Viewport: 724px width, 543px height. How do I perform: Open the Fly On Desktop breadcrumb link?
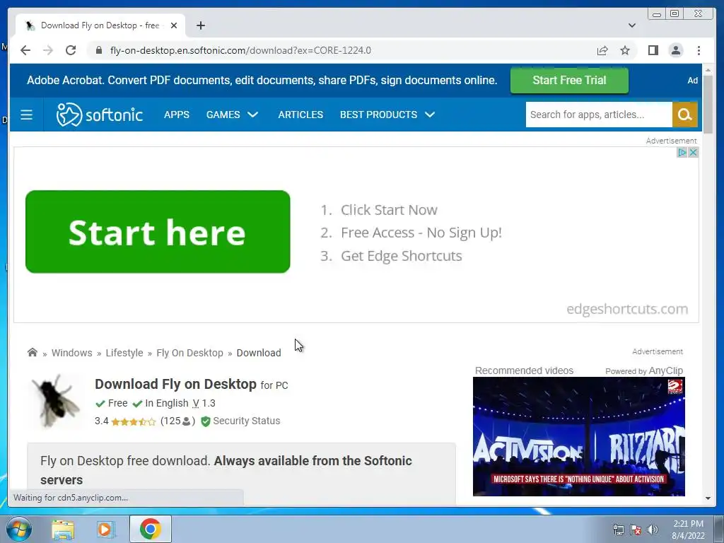[189, 353]
